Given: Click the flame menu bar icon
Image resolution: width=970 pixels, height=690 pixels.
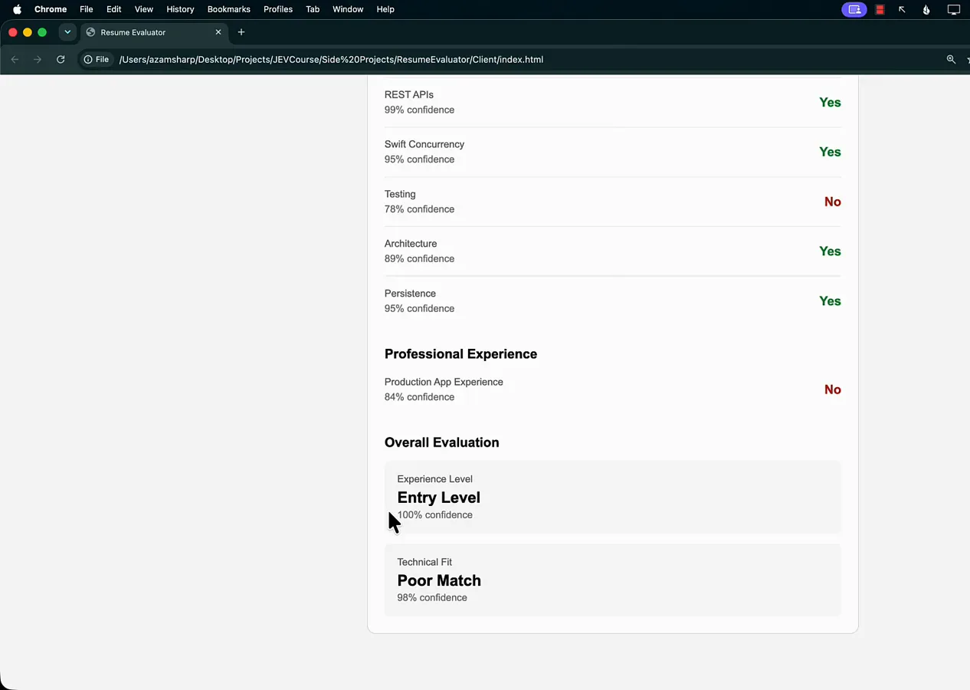Looking at the screenshot, I should 926,9.
